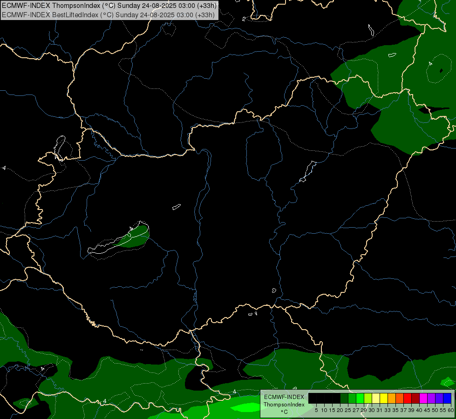Click the dark green legend swatch between 20 and 25
The width and height of the screenshot is (456, 419).
[x=344, y=398]
